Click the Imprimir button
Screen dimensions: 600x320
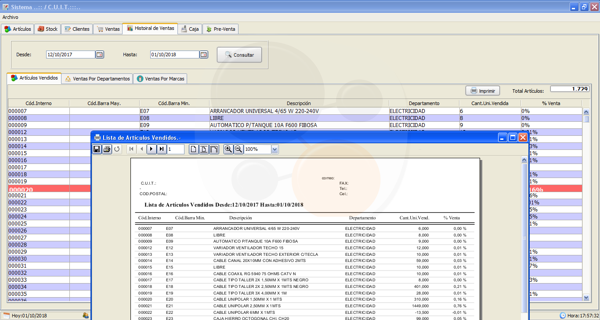point(483,91)
